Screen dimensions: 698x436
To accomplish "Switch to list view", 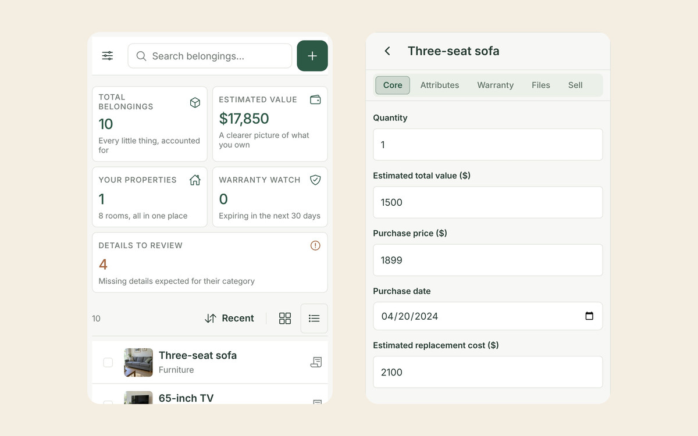I will click(x=314, y=318).
